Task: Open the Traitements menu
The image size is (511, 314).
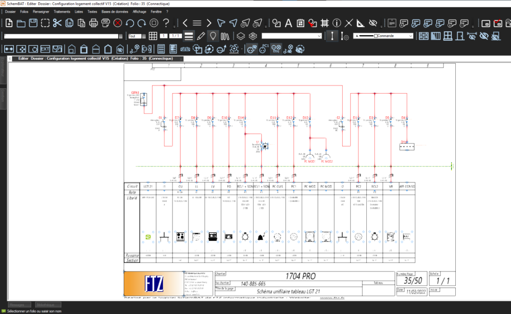Action: [62, 11]
